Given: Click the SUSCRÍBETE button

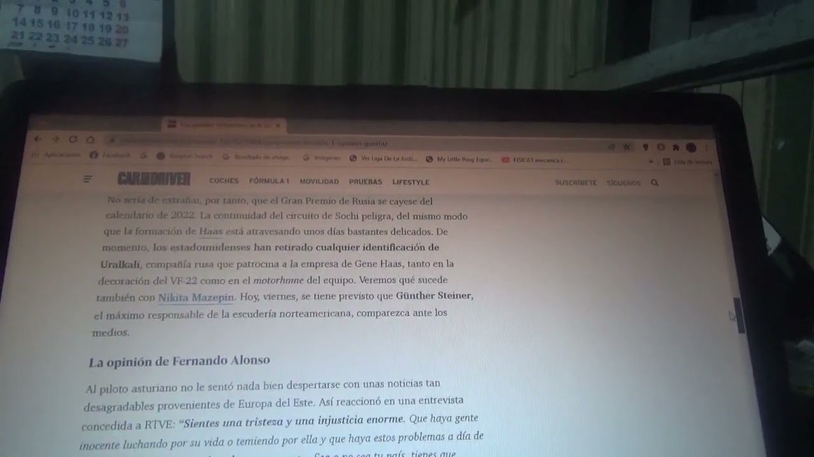Looking at the screenshot, I should pyautogui.click(x=576, y=183).
